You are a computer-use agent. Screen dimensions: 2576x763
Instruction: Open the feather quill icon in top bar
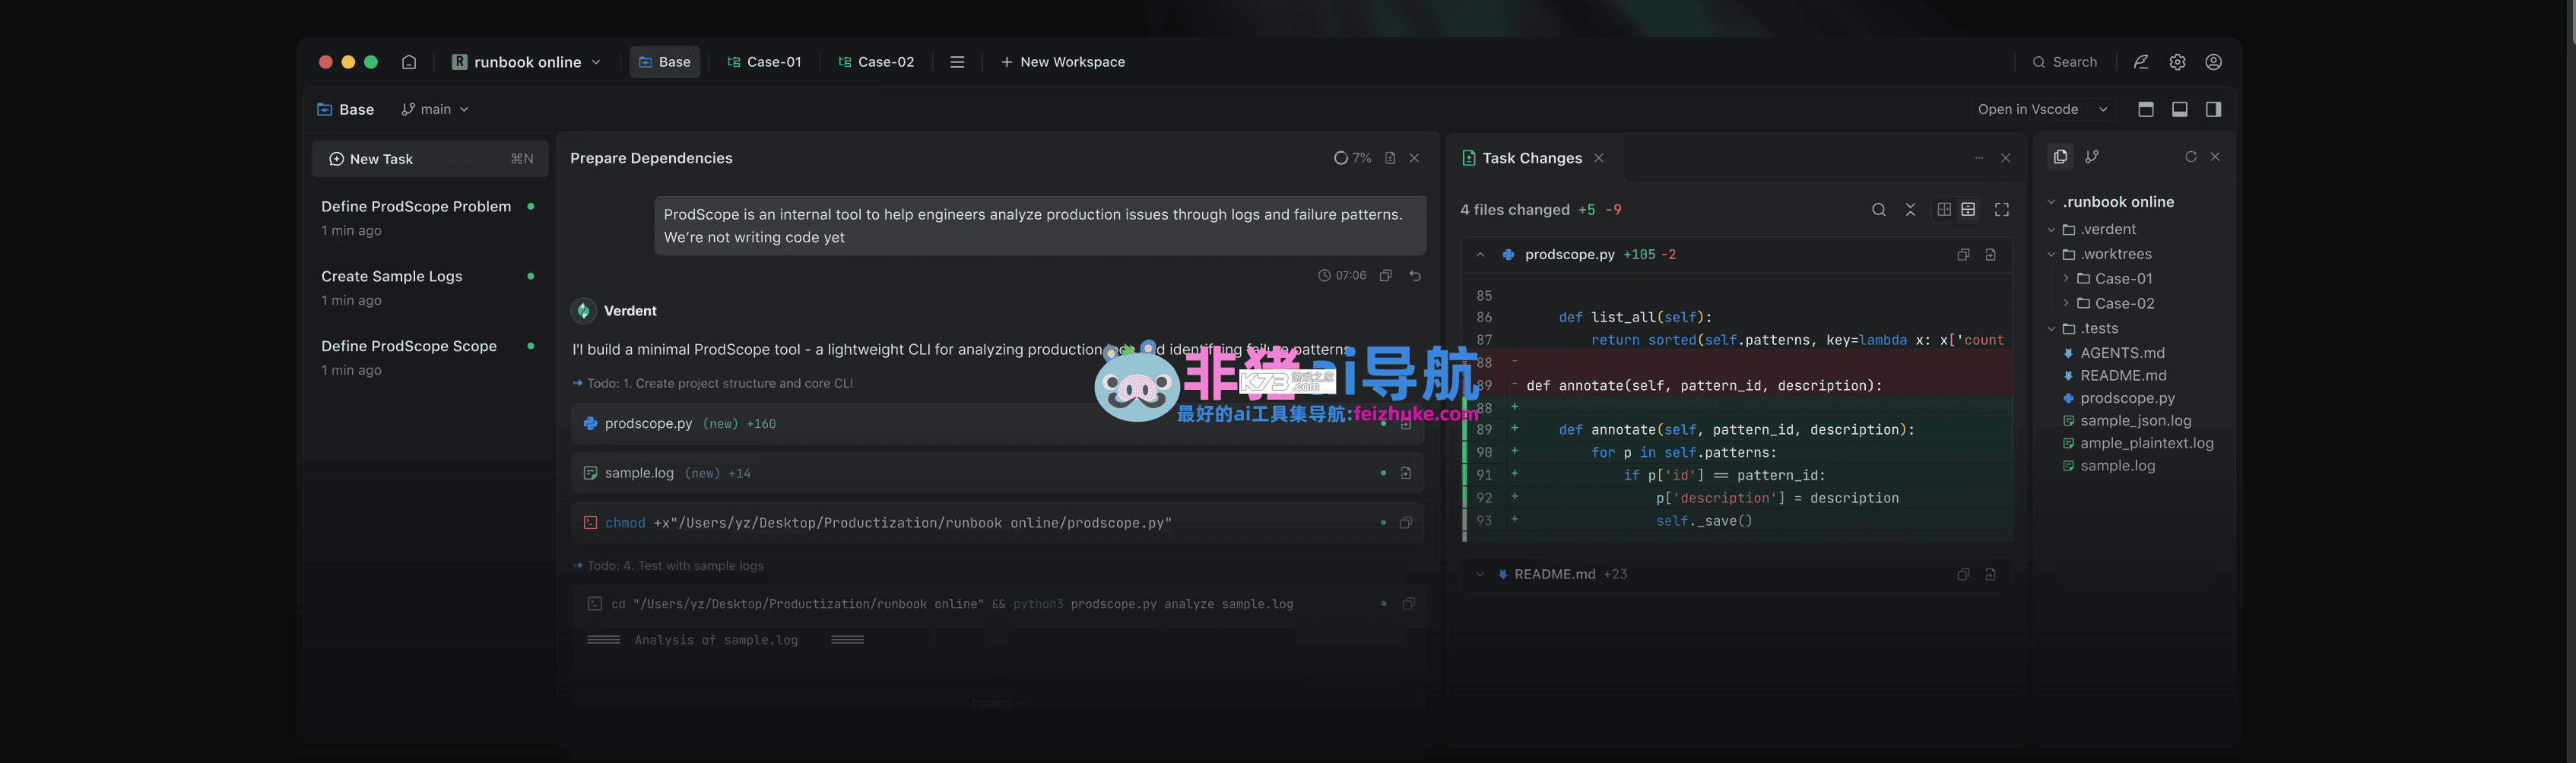tap(2141, 62)
